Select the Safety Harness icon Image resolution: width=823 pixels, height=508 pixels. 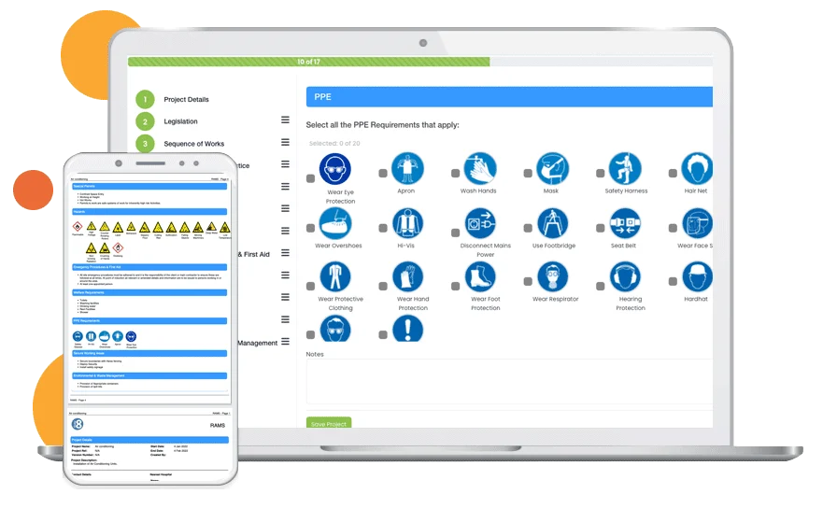click(625, 168)
